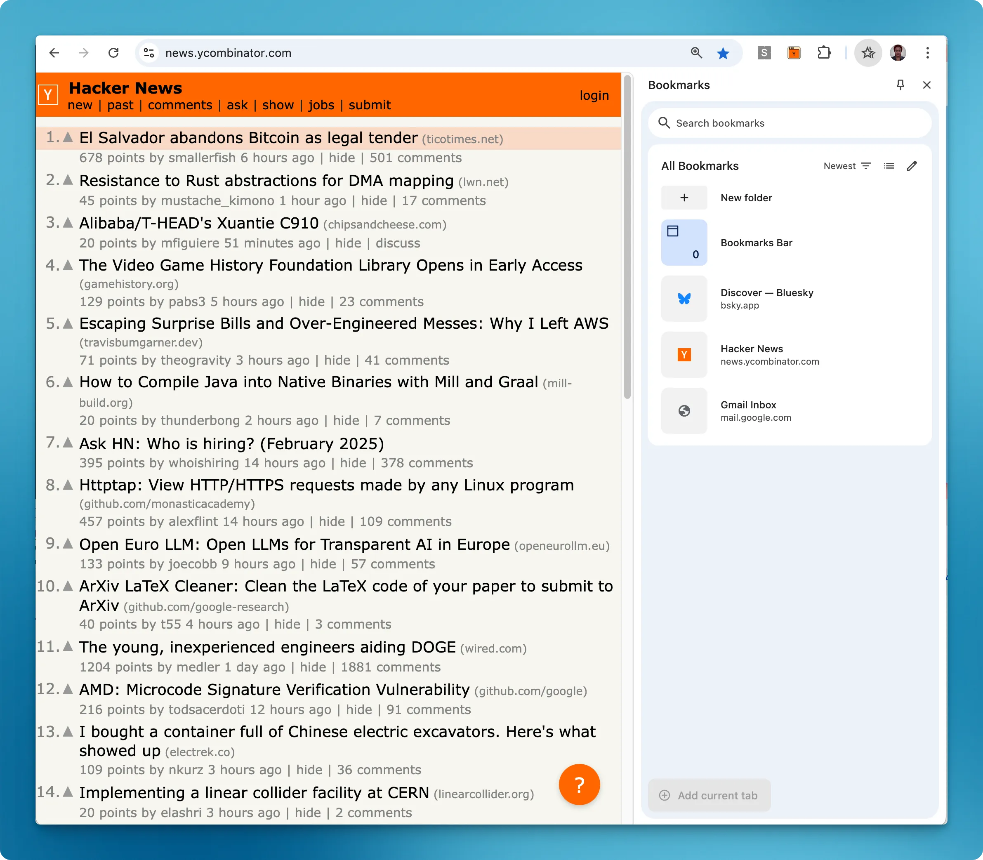Open the 'jobs' nav link
The width and height of the screenshot is (983, 860).
click(321, 105)
